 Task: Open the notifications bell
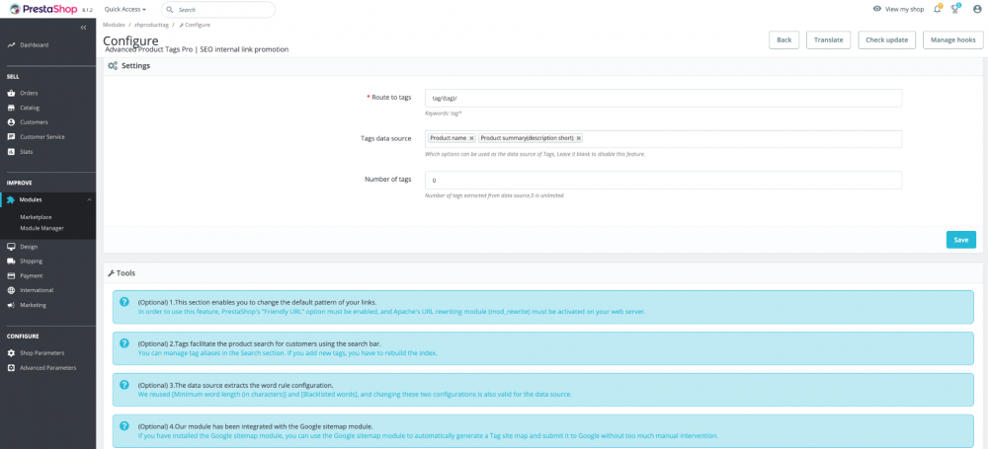937,9
